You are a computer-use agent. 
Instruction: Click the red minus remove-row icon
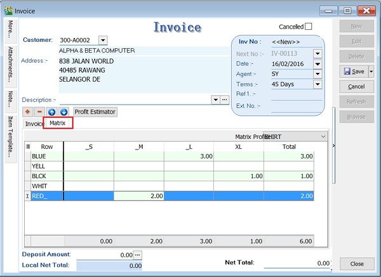point(39,112)
